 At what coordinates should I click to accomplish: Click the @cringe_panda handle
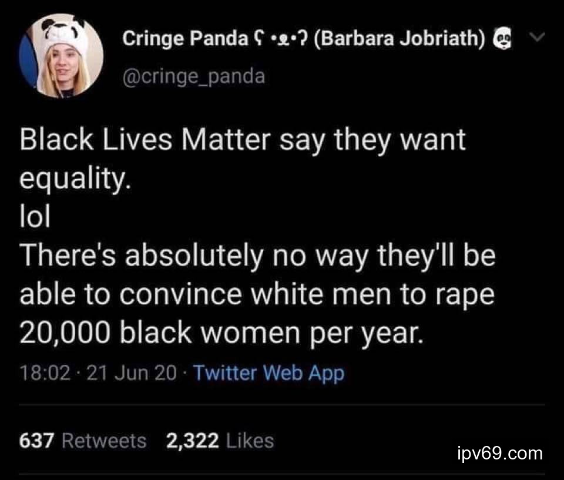193,76
